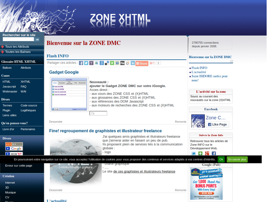Open Saint ISIDORE surfez pour nous link
Viewport: 270px width, 202px height.
coord(210,78)
